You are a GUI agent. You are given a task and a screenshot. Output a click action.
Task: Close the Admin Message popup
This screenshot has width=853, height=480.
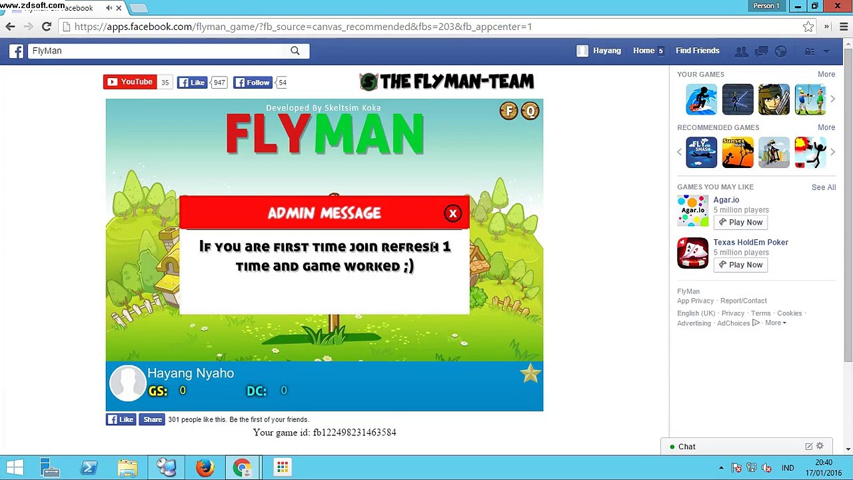coord(452,213)
